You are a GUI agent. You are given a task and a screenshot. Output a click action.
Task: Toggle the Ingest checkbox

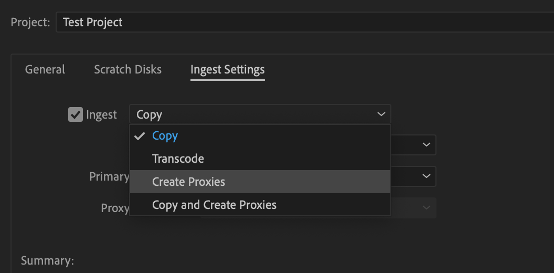(x=75, y=114)
